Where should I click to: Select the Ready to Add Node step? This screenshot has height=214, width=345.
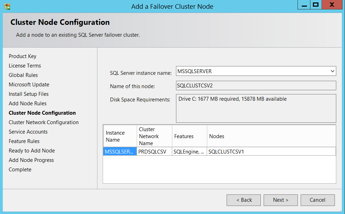32,151
